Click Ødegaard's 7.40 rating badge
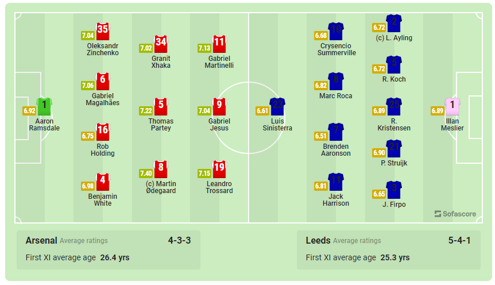 point(146,173)
